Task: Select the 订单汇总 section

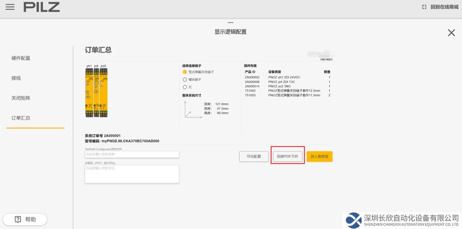Action: [x=21, y=118]
